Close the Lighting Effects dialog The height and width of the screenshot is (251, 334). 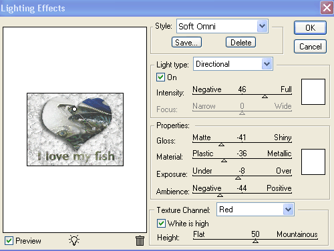(327, 8)
